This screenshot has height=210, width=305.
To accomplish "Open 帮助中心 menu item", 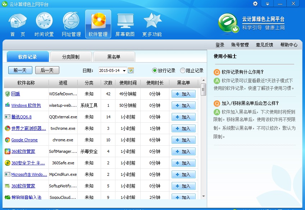I will pyautogui.click(x=289, y=45).
